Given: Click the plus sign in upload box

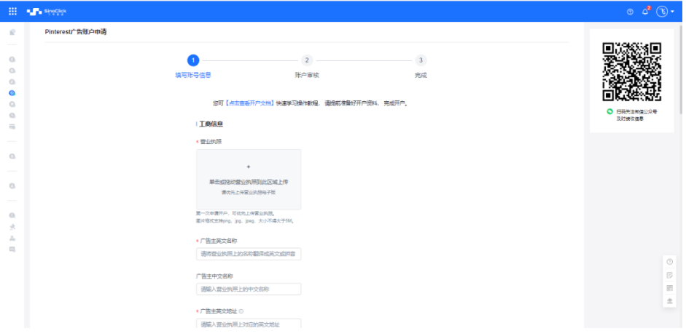Looking at the screenshot, I should pos(249,167).
